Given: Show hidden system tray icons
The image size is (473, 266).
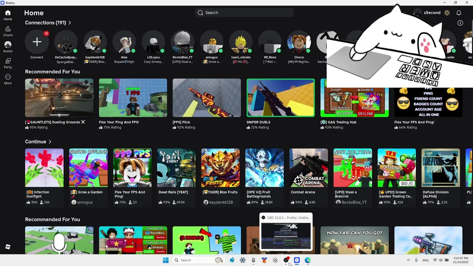Looking at the screenshot, I should (408, 260).
